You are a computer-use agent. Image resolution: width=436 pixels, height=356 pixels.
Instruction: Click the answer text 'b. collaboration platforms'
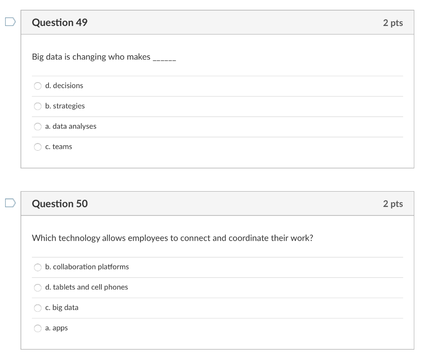pyautogui.click(x=87, y=267)
